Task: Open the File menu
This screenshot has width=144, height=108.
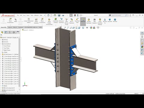Action: (x=18, y=15)
